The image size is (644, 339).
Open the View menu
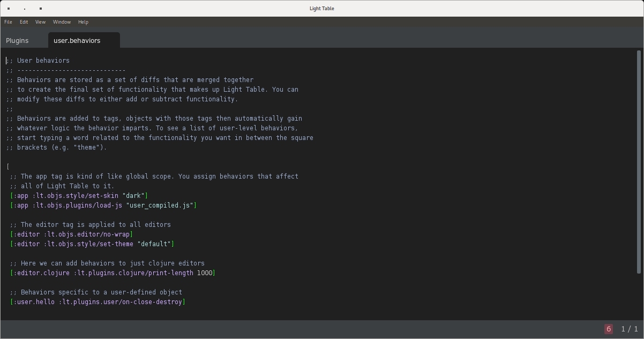pyautogui.click(x=40, y=22)
